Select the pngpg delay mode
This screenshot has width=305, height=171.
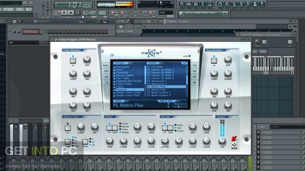[x=124, y=132]
